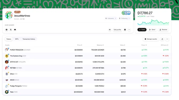
Task: Sort by 24 hours column
Action: click(x=165, y=45)
